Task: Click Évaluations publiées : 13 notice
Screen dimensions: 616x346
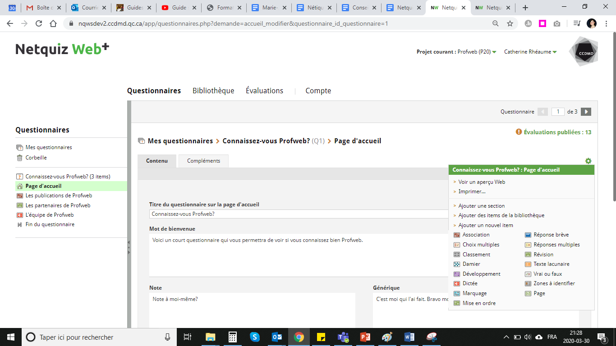Action: 554,132
